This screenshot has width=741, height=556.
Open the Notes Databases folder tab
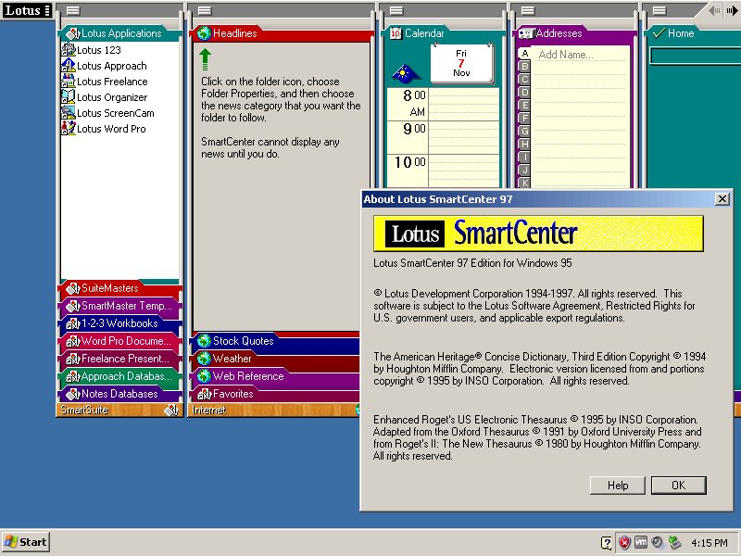(120, 394)
